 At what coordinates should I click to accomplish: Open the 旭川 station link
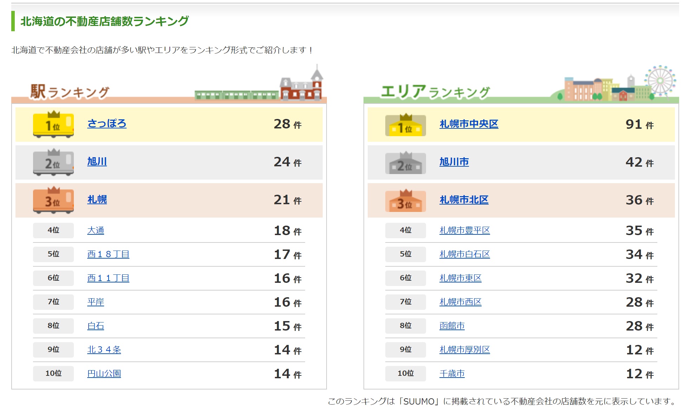click(97, 161)
